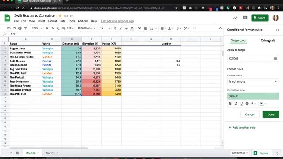Click the select data range grid icon
This screenshot has height=159, width=283.
tap(275, 58)
